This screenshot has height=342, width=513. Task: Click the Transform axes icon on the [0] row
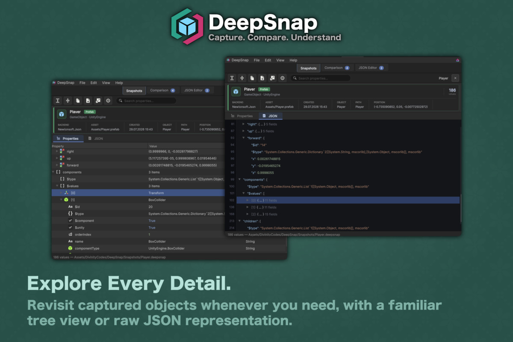[x=66, y=193]
